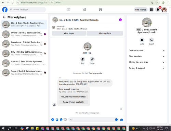Screen dimensions: 171x131
Task: Open Dyana conversation
Action: pos(24,34)
